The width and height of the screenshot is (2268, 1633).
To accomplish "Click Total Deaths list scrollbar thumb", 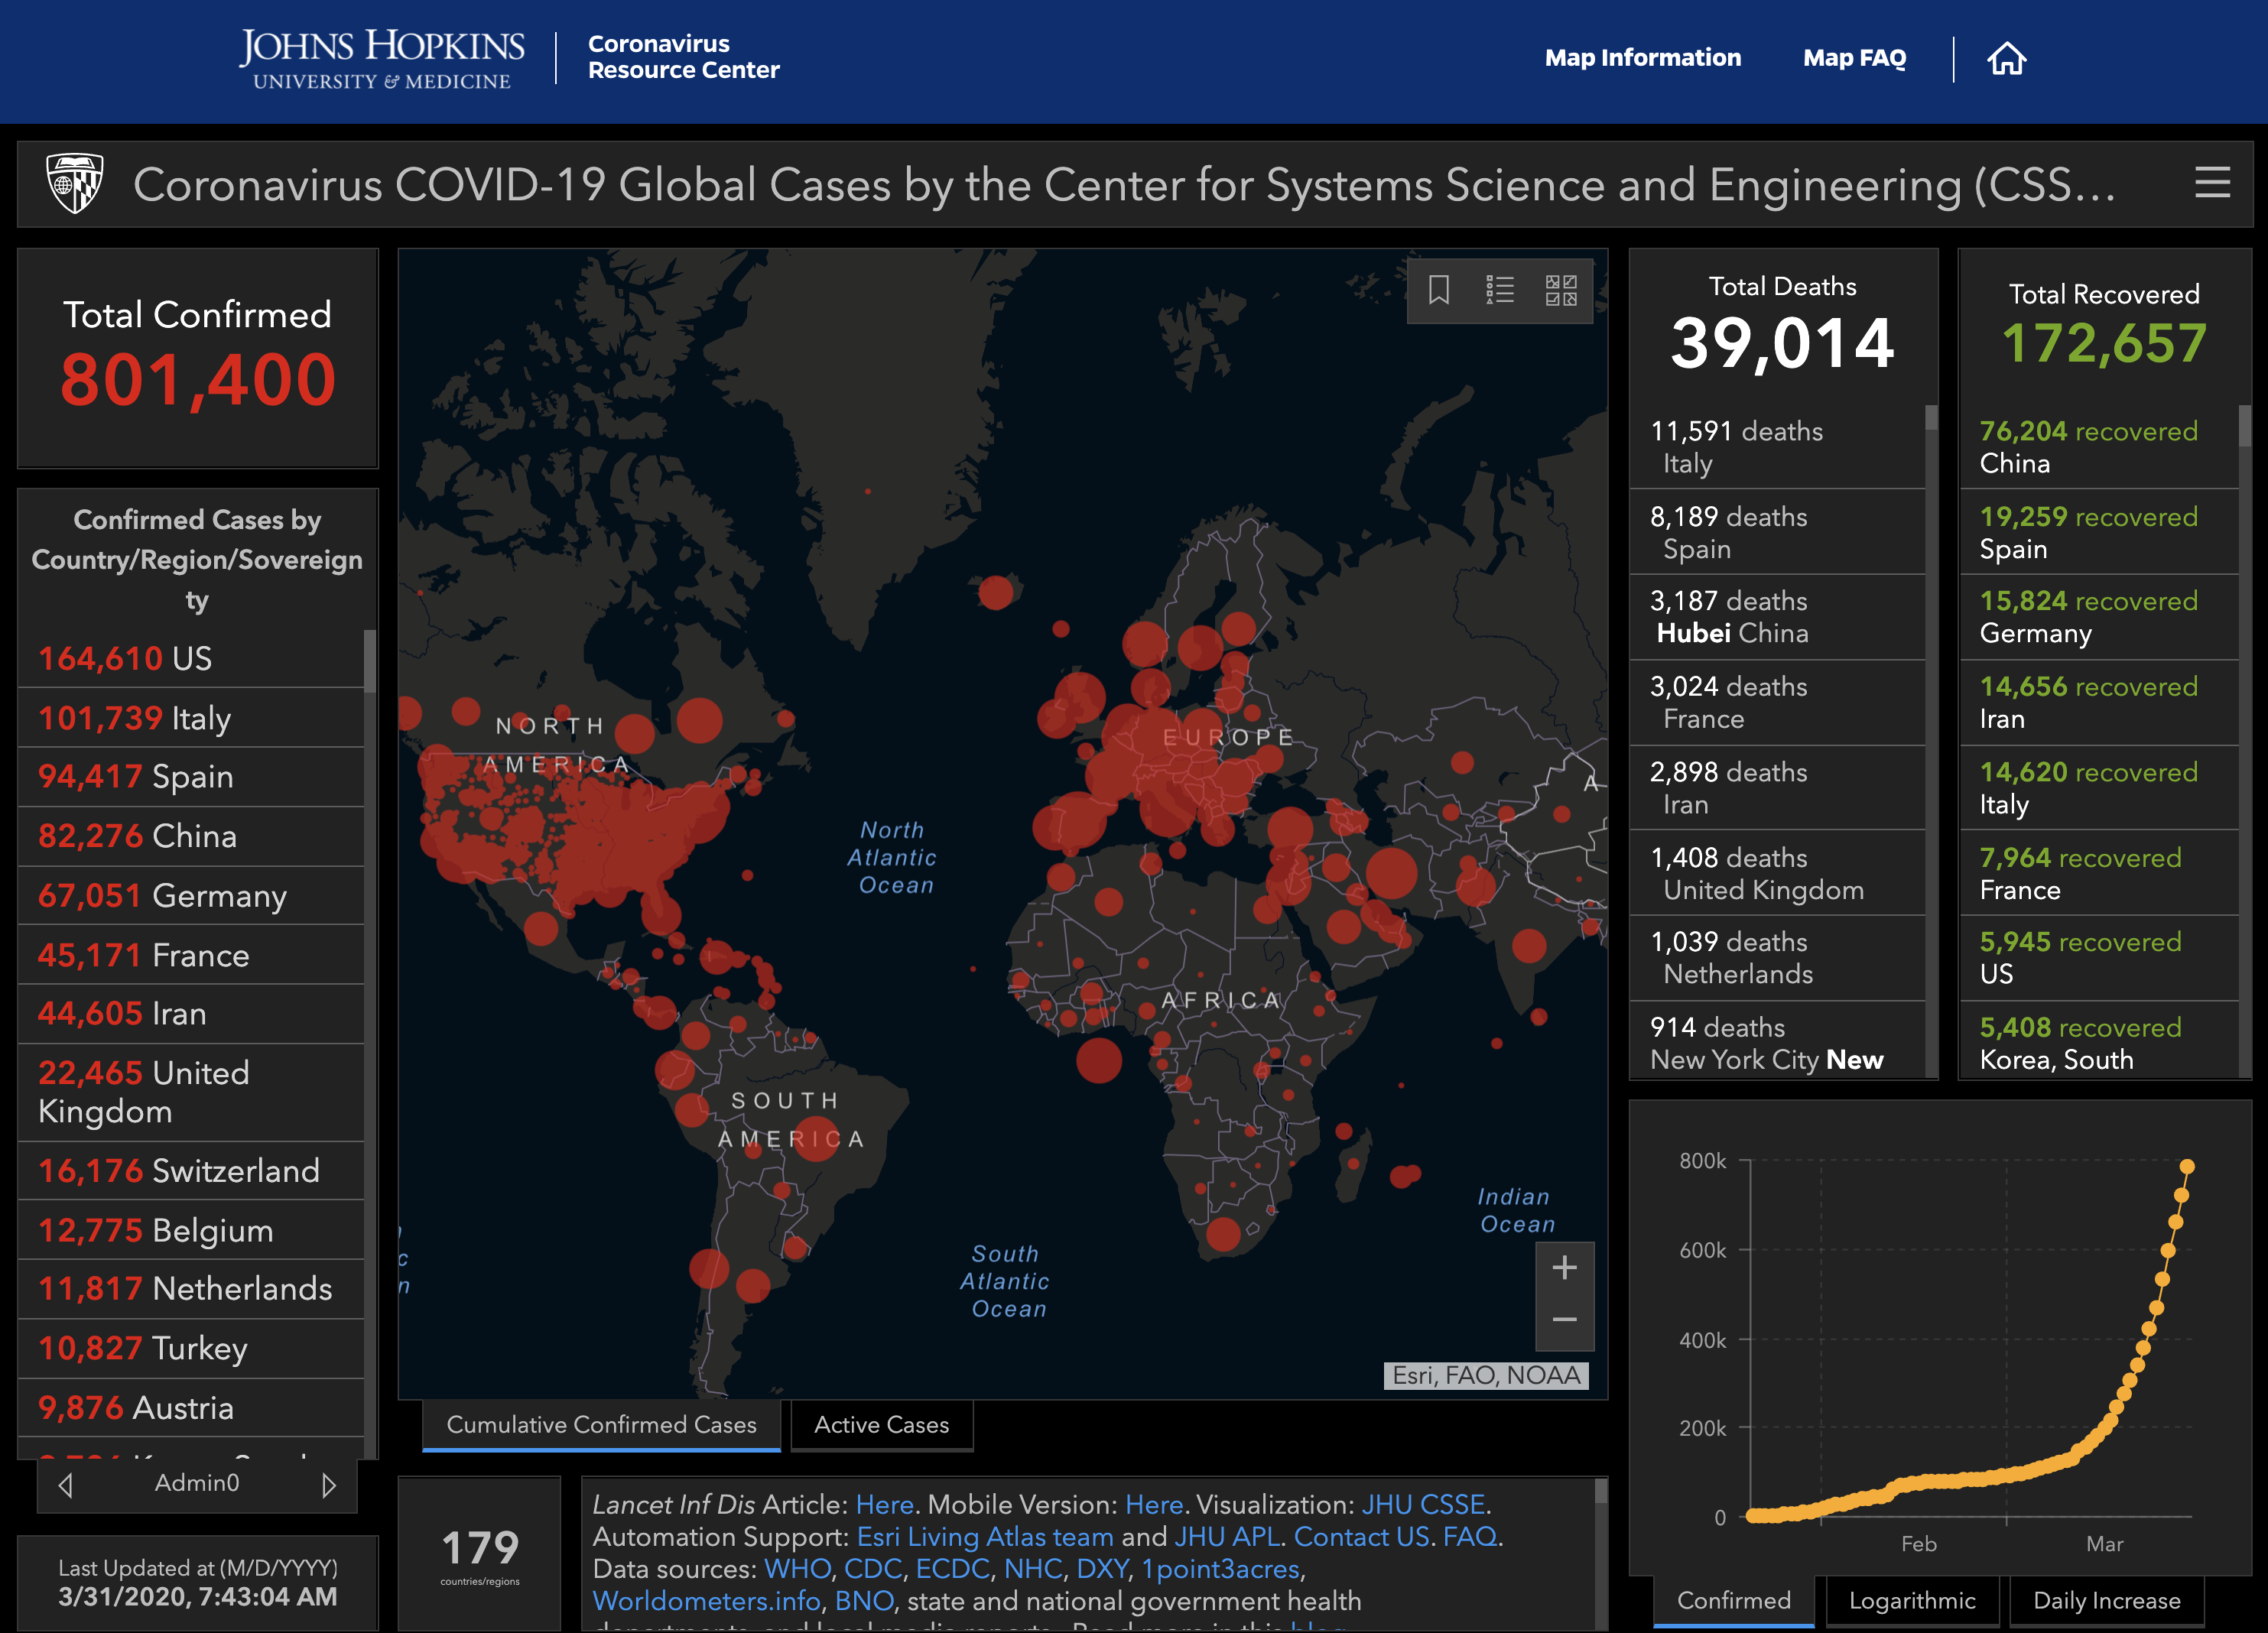I will point(1931,417).
